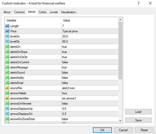Switch to the Colors tab
This screenshot has height=134, width=156.
43,12
